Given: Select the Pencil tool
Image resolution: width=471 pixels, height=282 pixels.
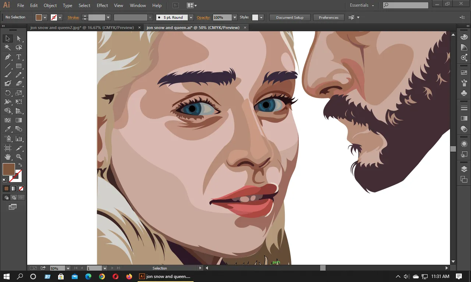Looking at the screenshot, I should tap(19, 75).
